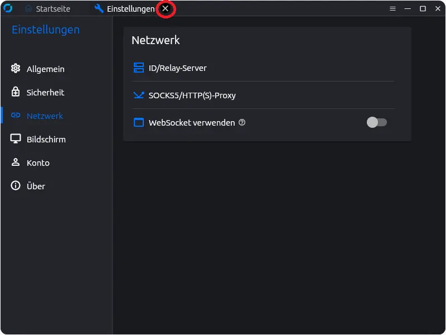Minimize the RustDesk window
This screenshot has height=335, width=446.
click(x=408, y=9)
